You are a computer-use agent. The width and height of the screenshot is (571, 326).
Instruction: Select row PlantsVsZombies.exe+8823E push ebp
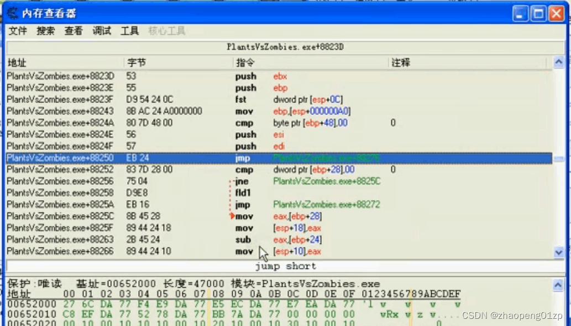(279, 88)
